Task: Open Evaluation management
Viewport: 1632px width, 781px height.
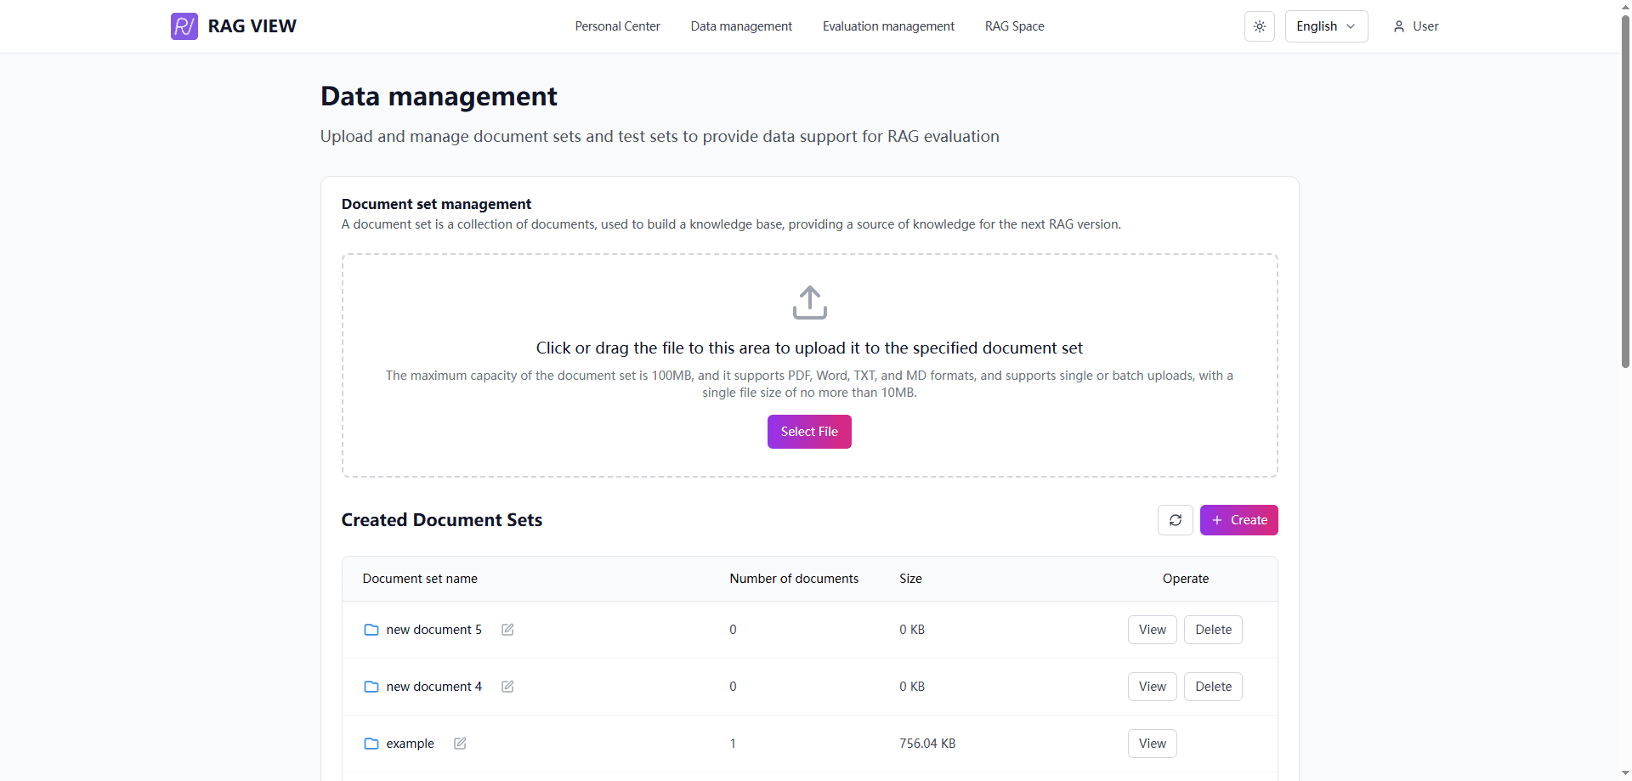Action: coord(887,25)
